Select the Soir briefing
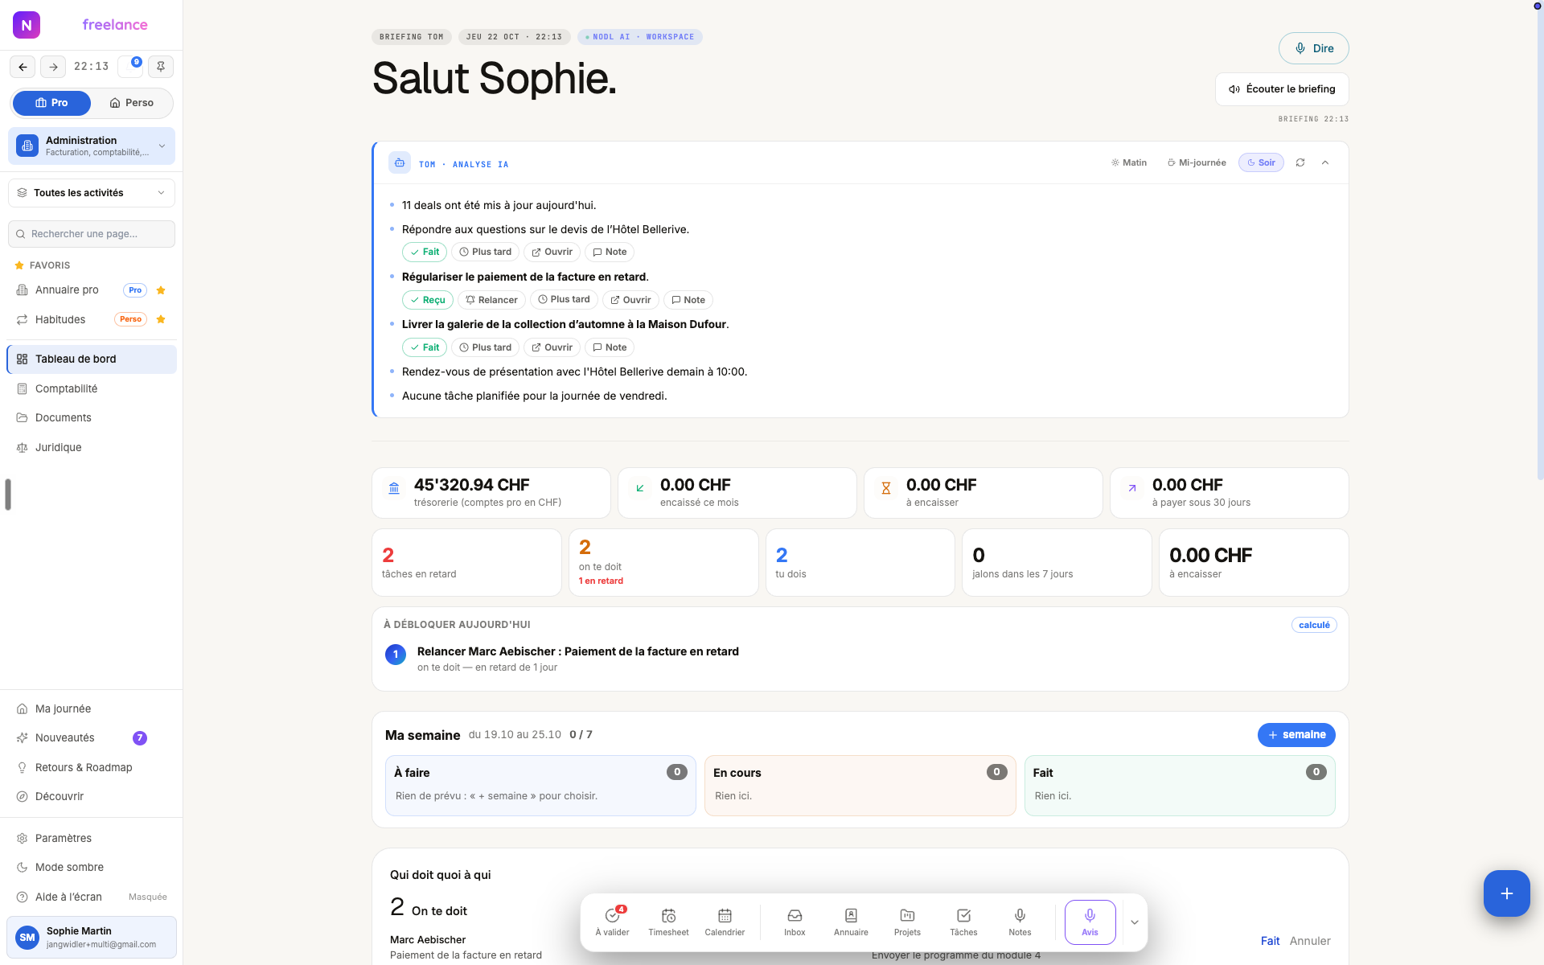1544x965 pixels. tap(1261, 162)
